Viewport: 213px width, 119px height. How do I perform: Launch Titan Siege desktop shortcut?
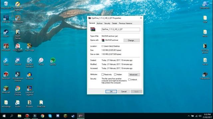coord(29,47)
